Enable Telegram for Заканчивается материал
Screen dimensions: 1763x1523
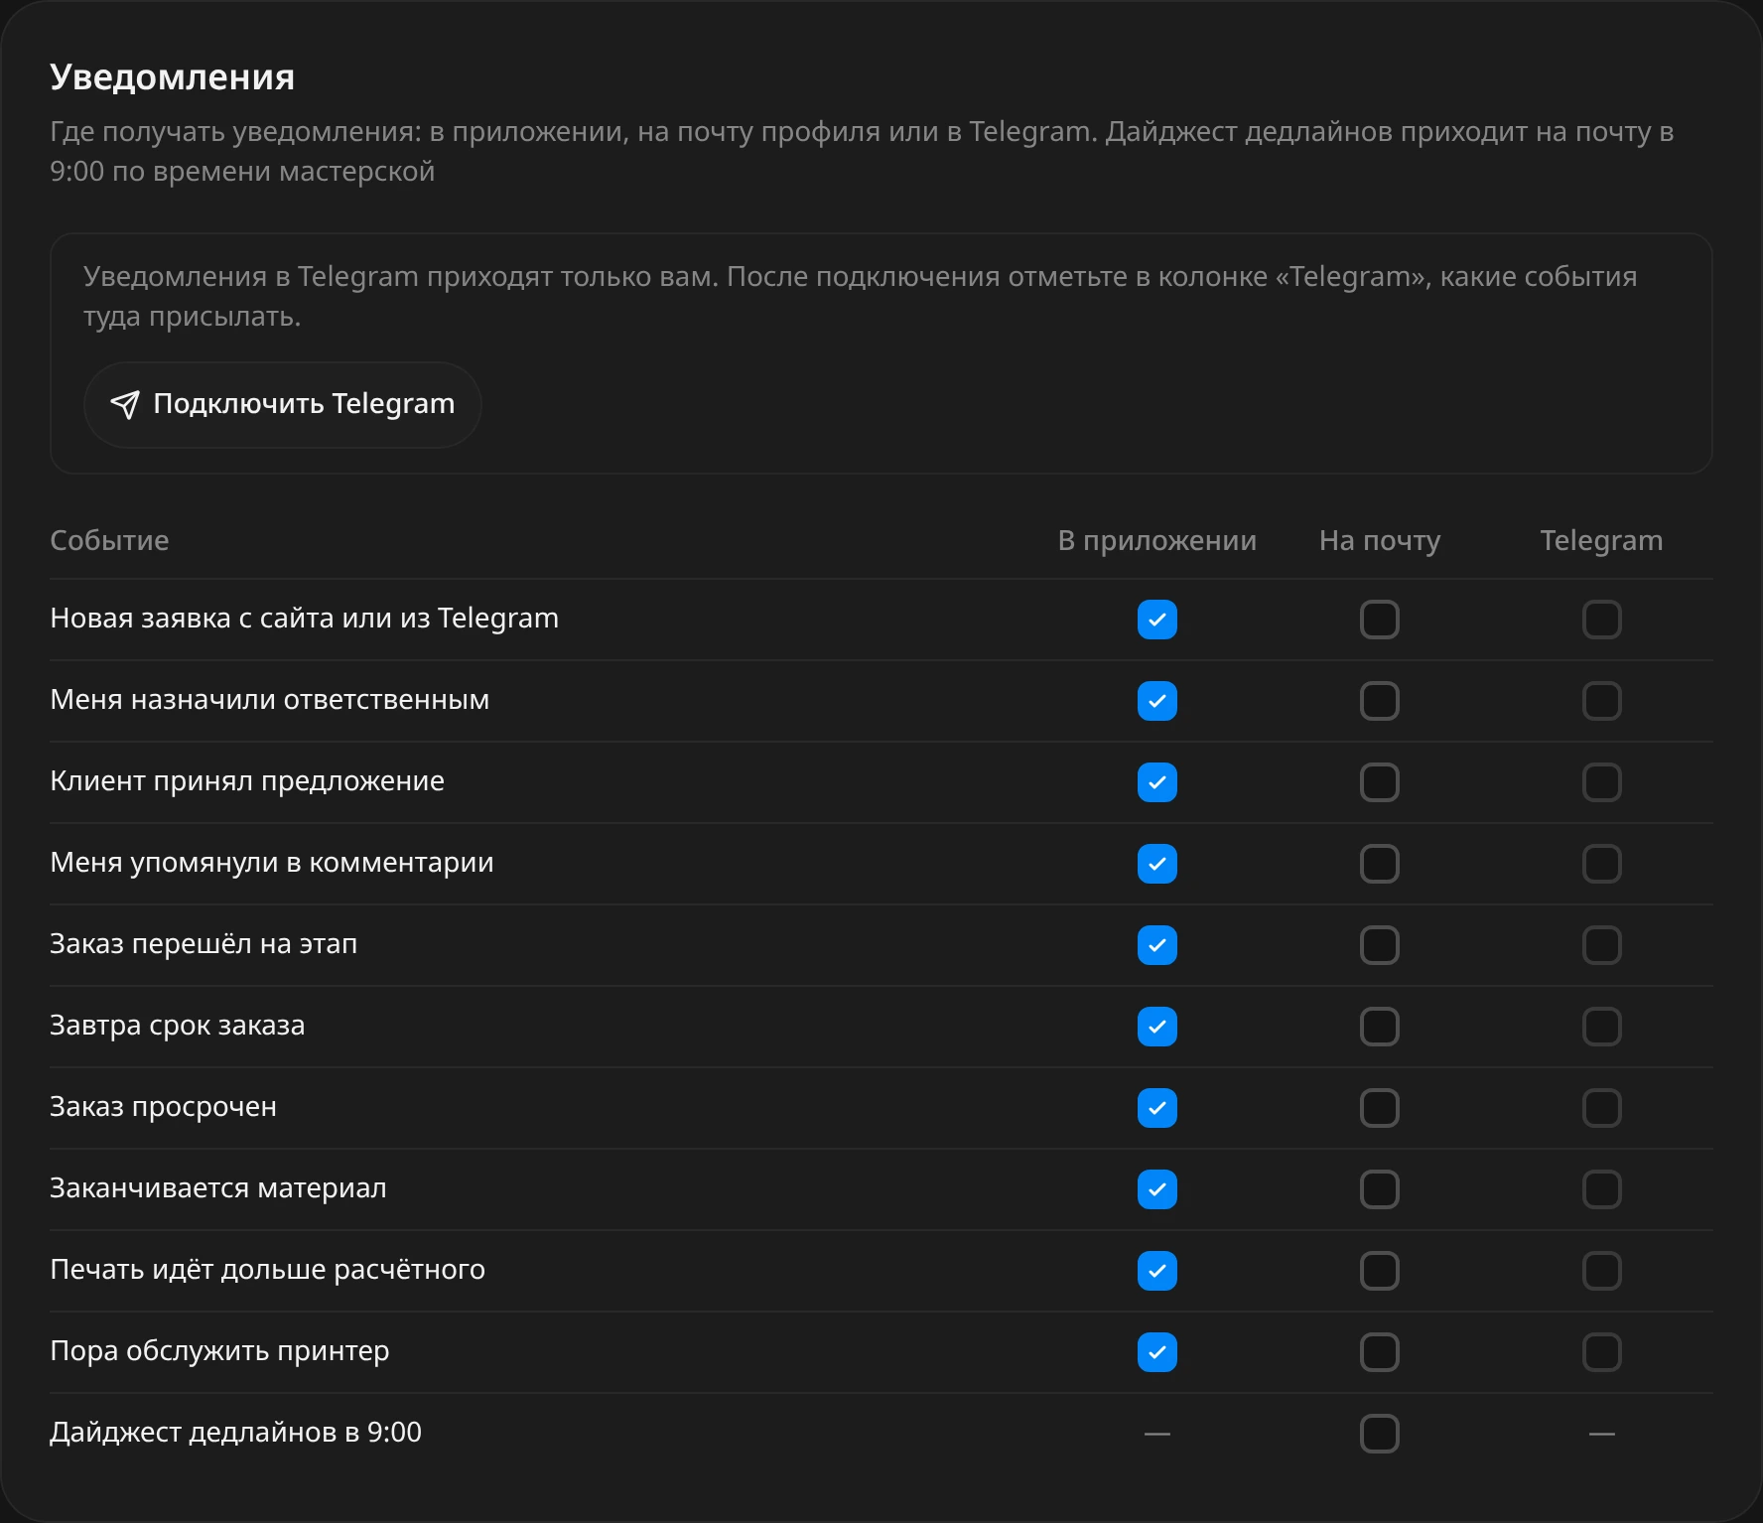(x=1602, y=1189)
